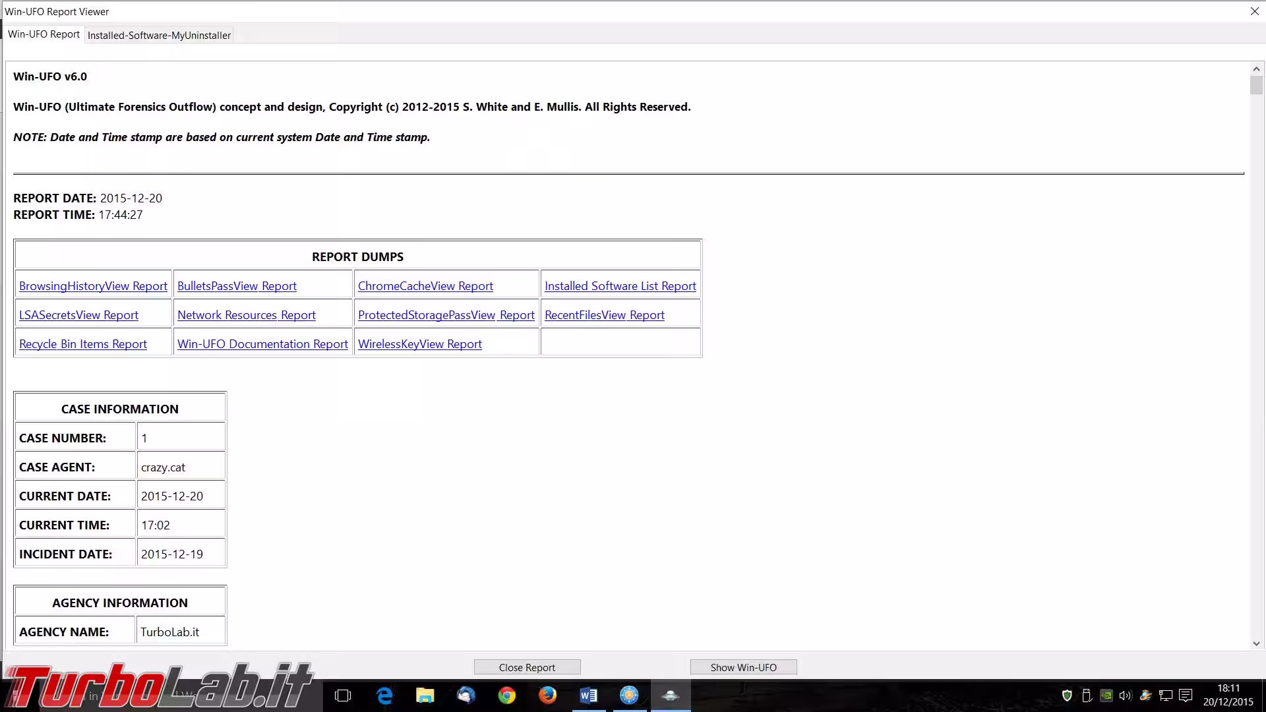Click the Show Win-UFO button
The image size is (1266, 712).
[x=743, y=667]
